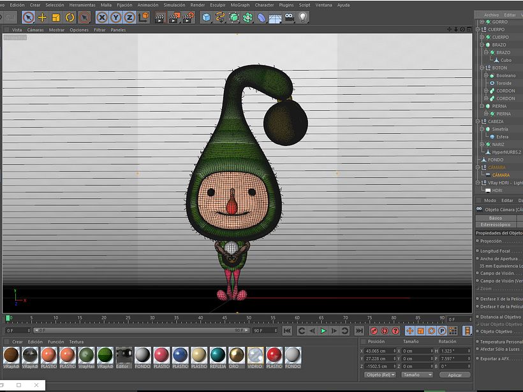Image resolution: width=523 pixels, height=392 pixels.
Task: Open the MoGraph menu
Action: (240, 5)
